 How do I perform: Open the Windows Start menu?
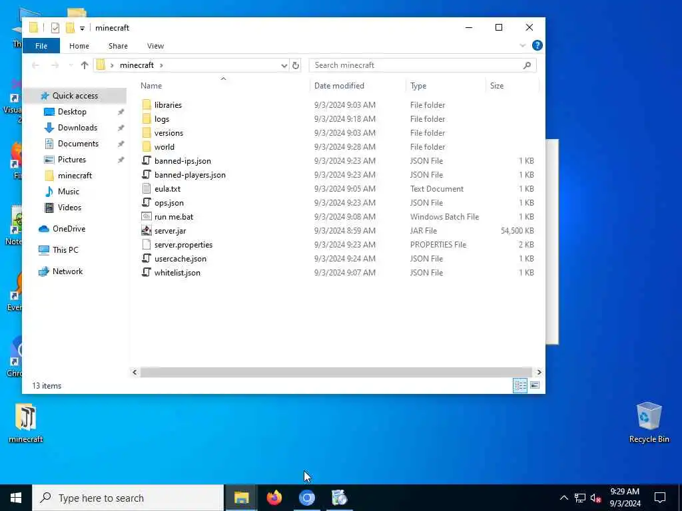pyautogui.click(x=16, y=498)
